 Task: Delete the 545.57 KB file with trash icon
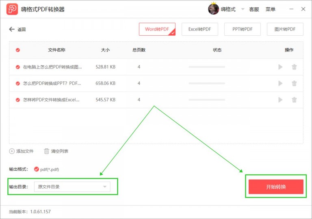click(294, 100)
